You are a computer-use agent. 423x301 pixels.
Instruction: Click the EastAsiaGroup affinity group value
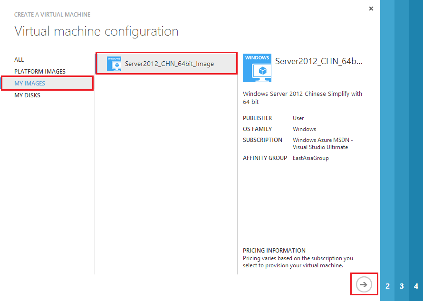[x=310, y=158]
